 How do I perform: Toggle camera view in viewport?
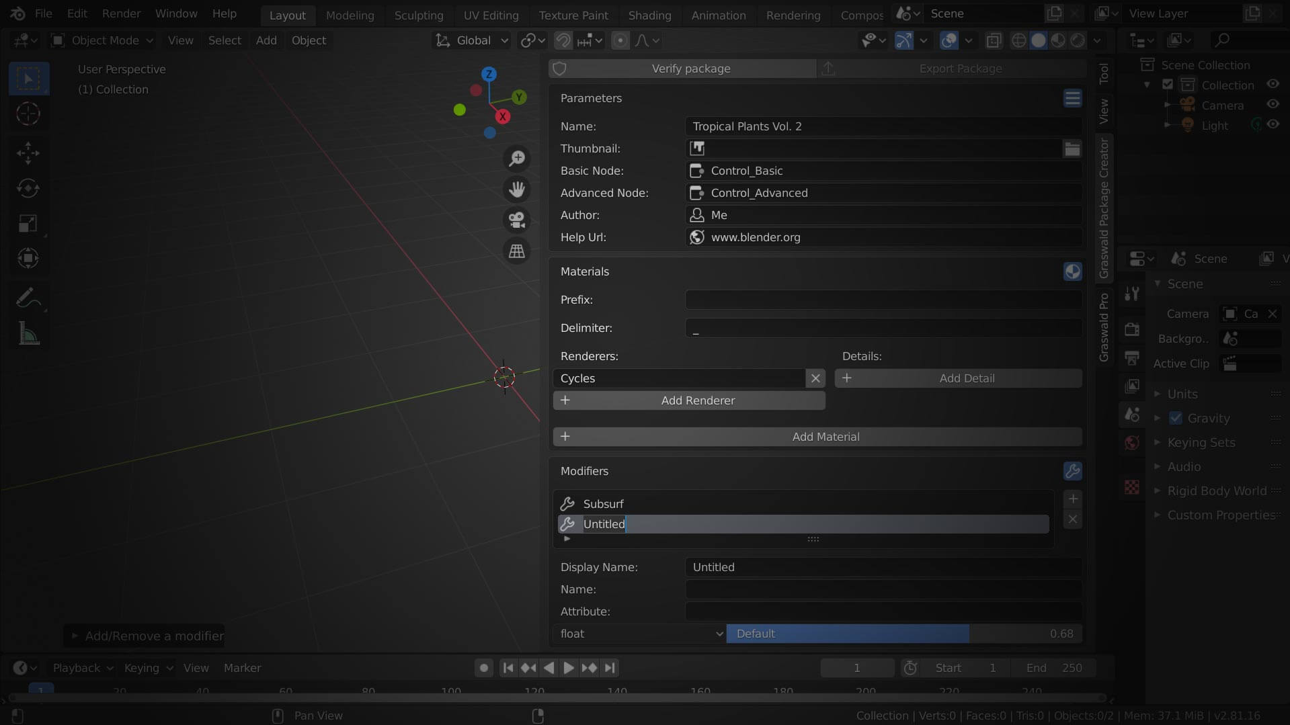[x=516, y=220]
